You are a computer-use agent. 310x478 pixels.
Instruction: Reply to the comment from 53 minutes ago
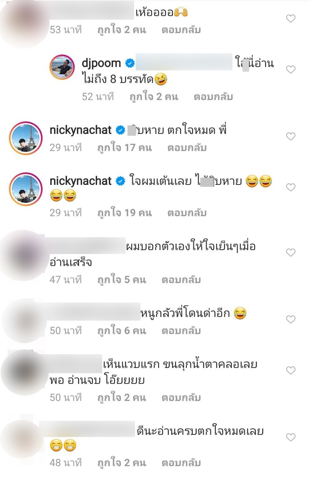click(181, 30)
